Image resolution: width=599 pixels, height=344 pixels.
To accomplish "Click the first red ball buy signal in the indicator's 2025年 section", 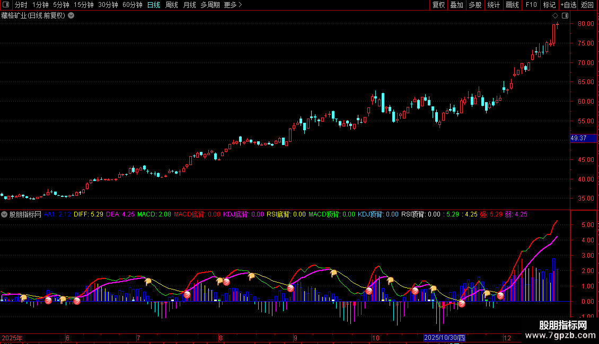I will tap(48, 300).
